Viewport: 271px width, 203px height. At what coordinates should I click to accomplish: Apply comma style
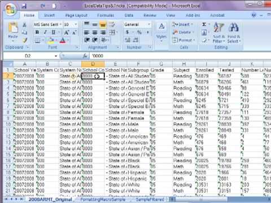pos(148,32)
